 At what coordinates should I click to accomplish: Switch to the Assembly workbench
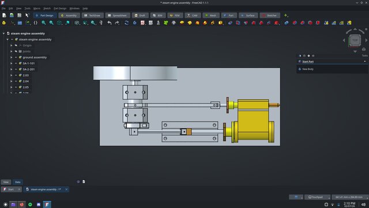coord(69,16)
